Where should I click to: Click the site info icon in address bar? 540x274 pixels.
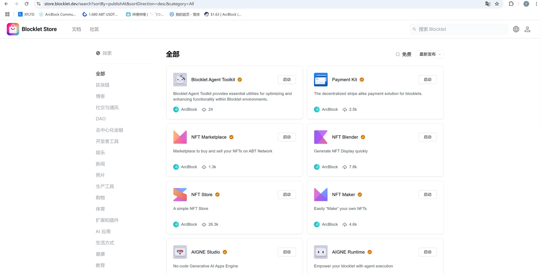[x=39, y=4]
